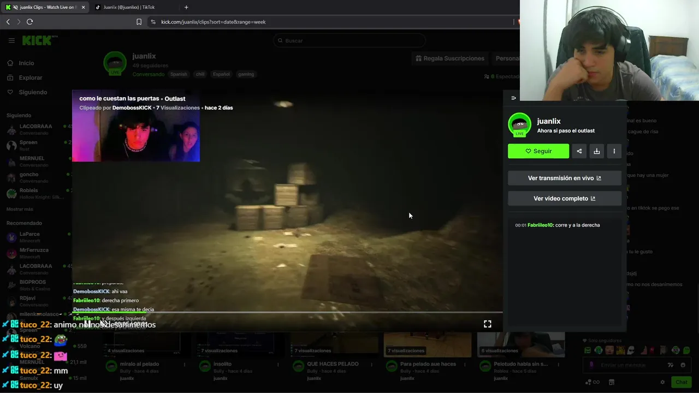Expand Mostrar más in sidebar

coord(20,210)
